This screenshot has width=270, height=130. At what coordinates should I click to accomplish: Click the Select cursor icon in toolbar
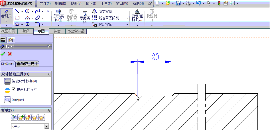point(209,3)
